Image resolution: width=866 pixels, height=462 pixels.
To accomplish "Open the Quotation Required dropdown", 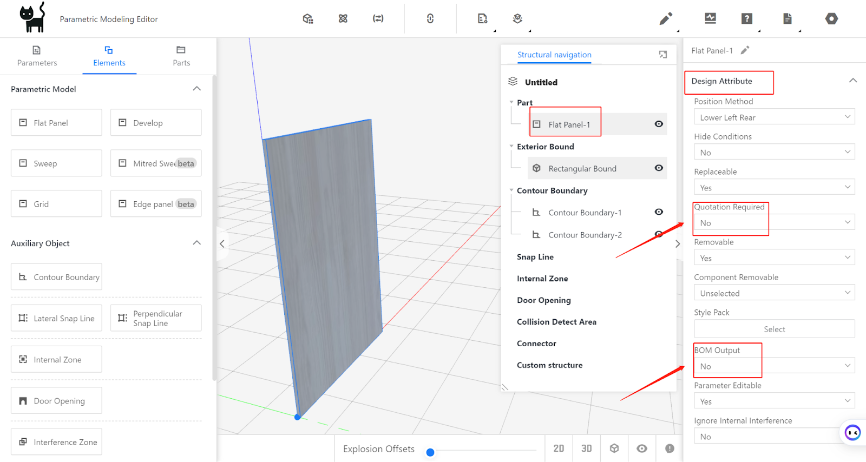I will point(774,223).
